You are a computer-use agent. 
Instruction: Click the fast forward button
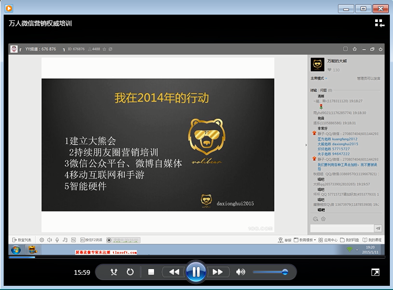coord(217,272)
